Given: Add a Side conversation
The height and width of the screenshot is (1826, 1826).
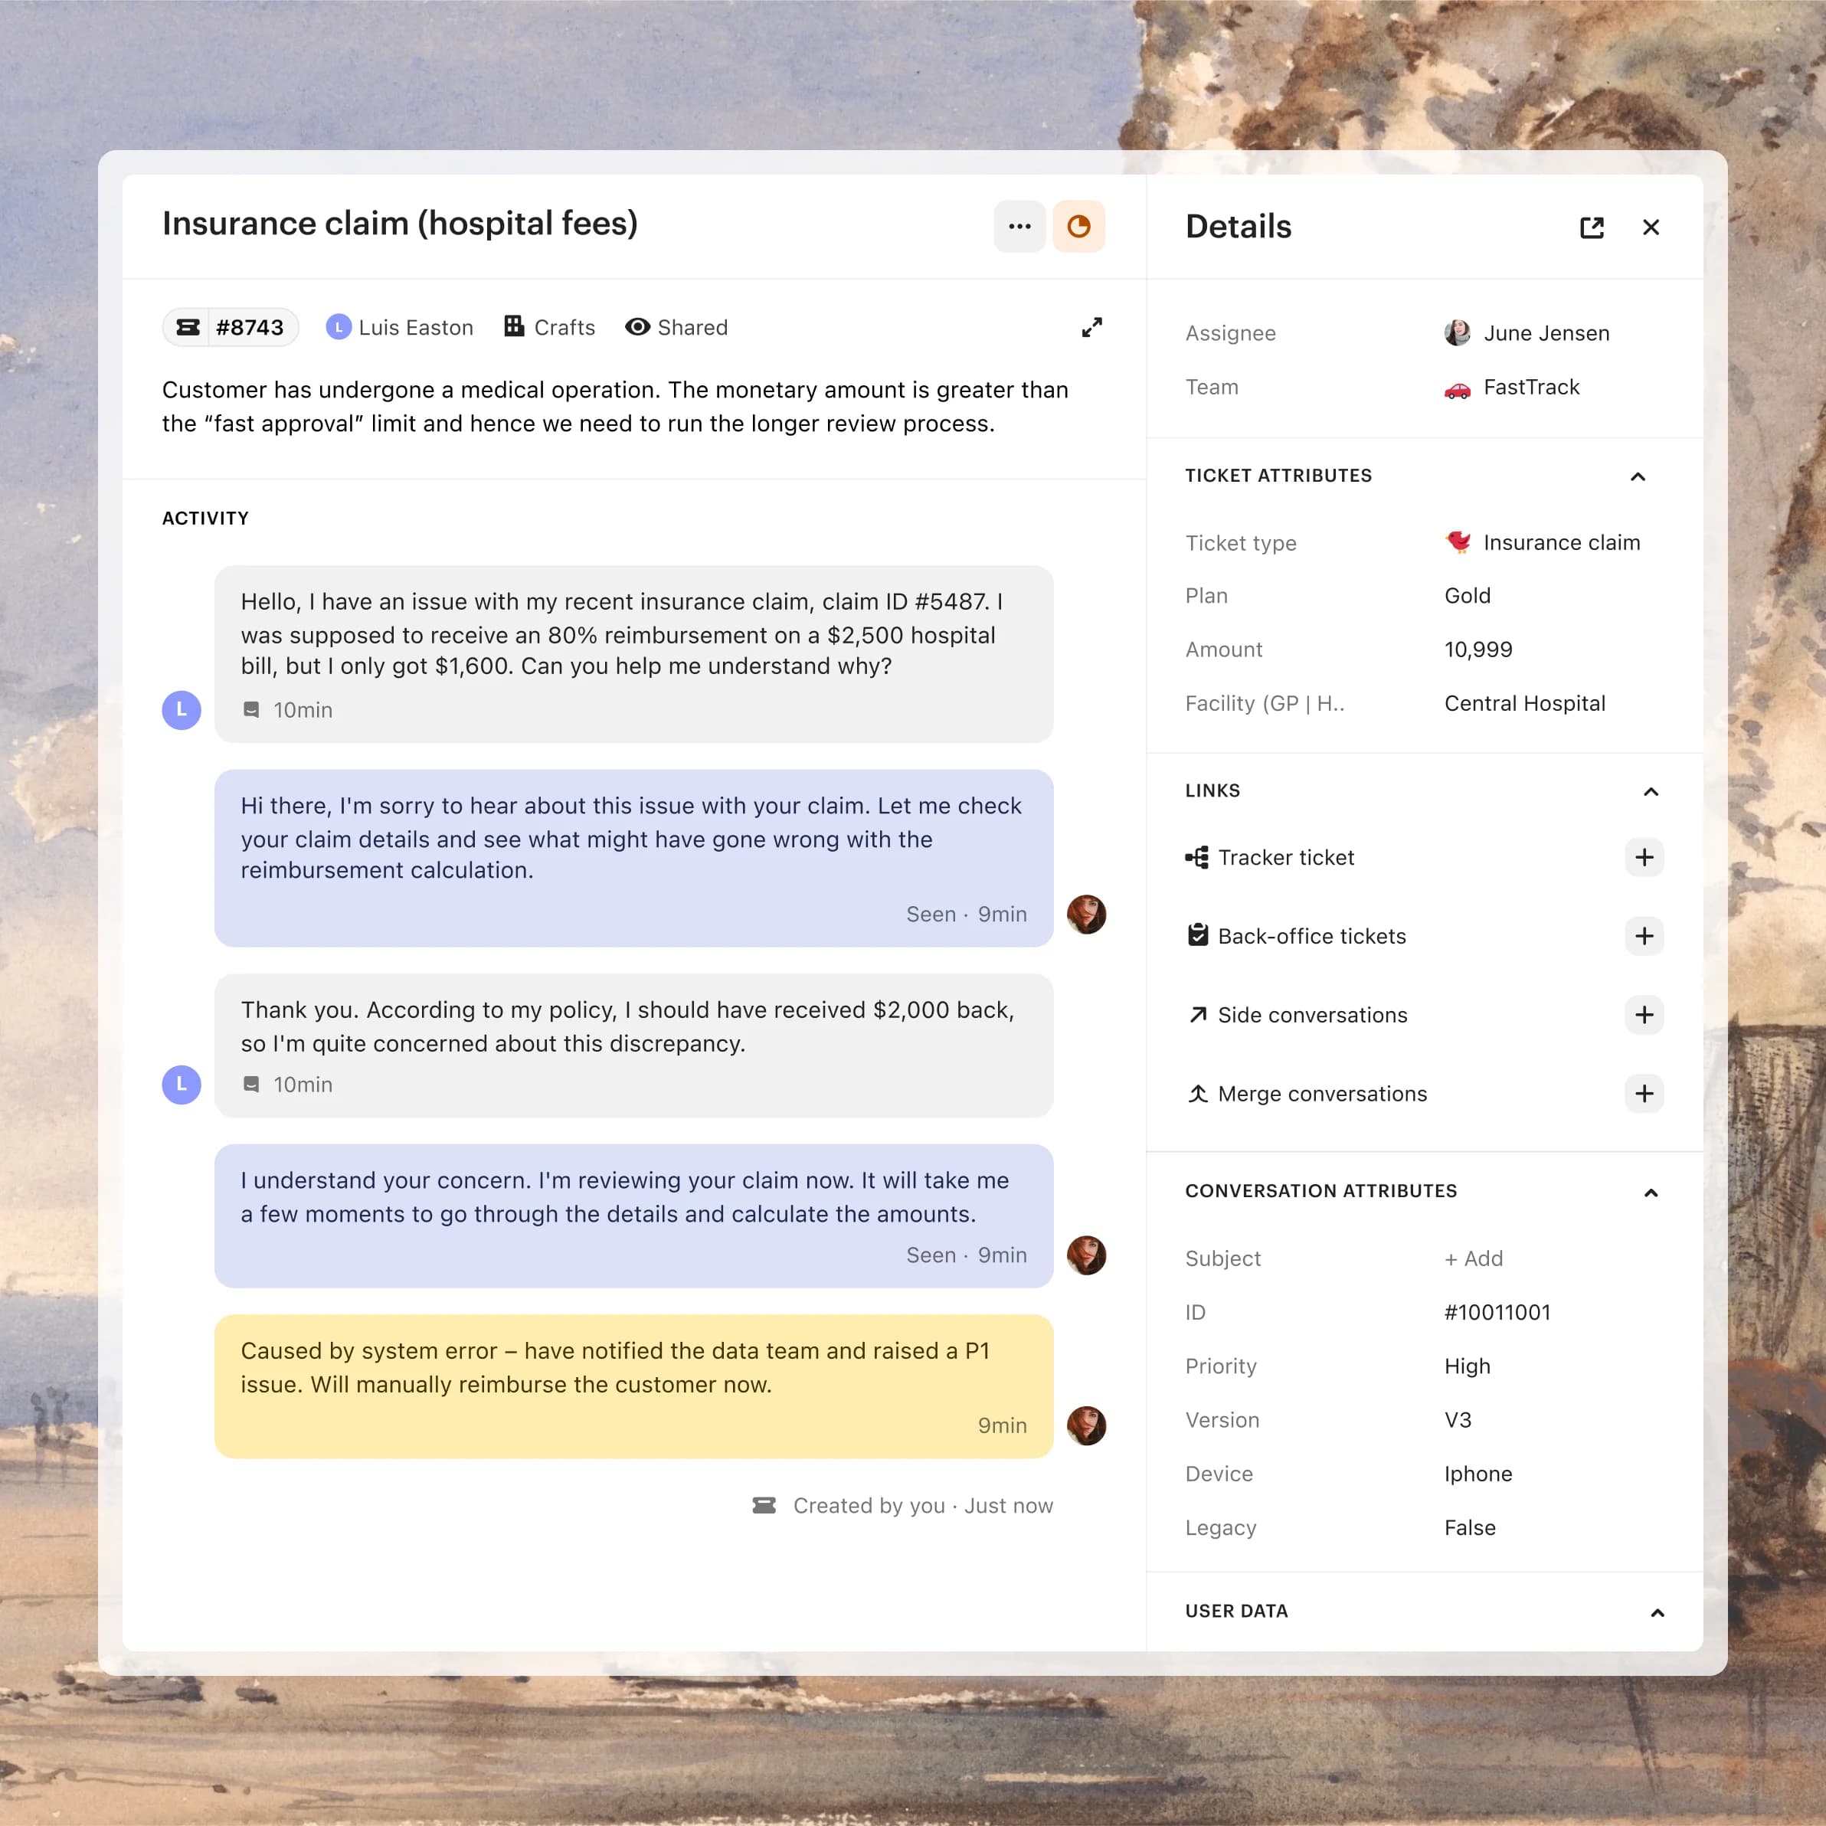Looking at the screenshot, I should pyautogui.click(x=1644, y=1015).
